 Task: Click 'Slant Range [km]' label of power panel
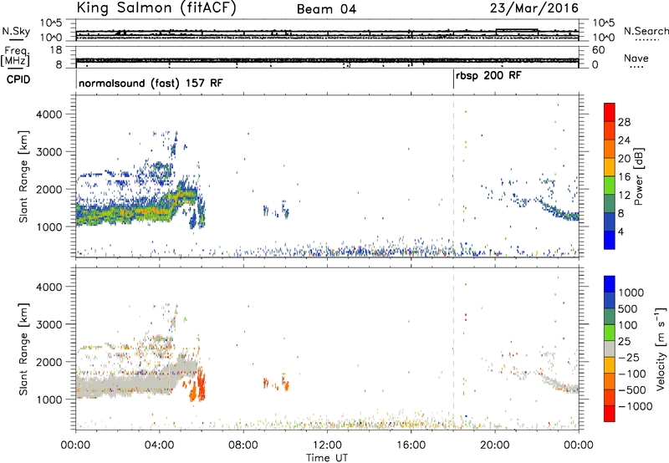point(23,176)
